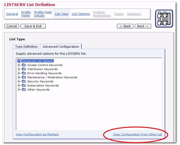Select the Other Keywords label
The height and width of the screenshot is (145, 180).
pyautogui.click(x=38, y=89)
